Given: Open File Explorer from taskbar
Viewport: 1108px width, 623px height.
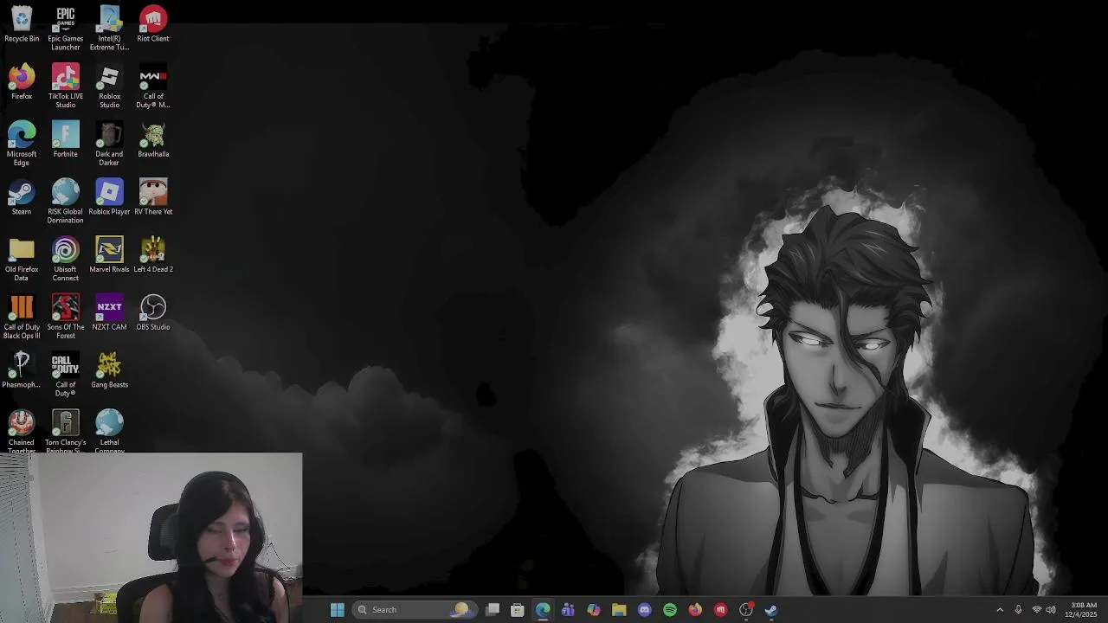Looking at the screenshot, I should (619, 610).
